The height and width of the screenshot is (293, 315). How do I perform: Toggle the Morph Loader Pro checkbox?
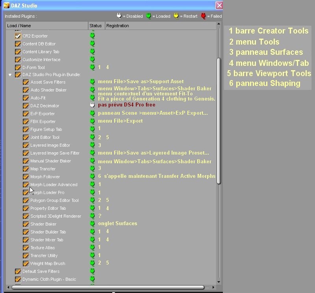pyautogui.click(x=26, y=192)
